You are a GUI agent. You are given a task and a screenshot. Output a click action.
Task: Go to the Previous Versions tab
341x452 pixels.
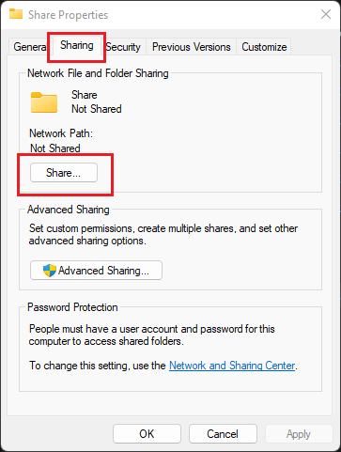point(191,47)
